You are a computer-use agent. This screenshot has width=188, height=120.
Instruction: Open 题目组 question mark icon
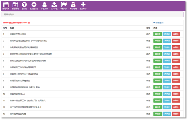pyautogui.click(x=24, y=5)
